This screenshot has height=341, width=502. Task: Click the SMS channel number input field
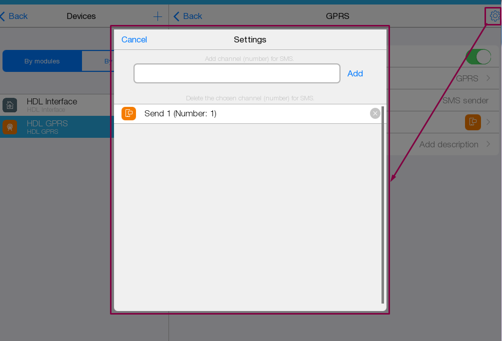[x=236, y=73]
